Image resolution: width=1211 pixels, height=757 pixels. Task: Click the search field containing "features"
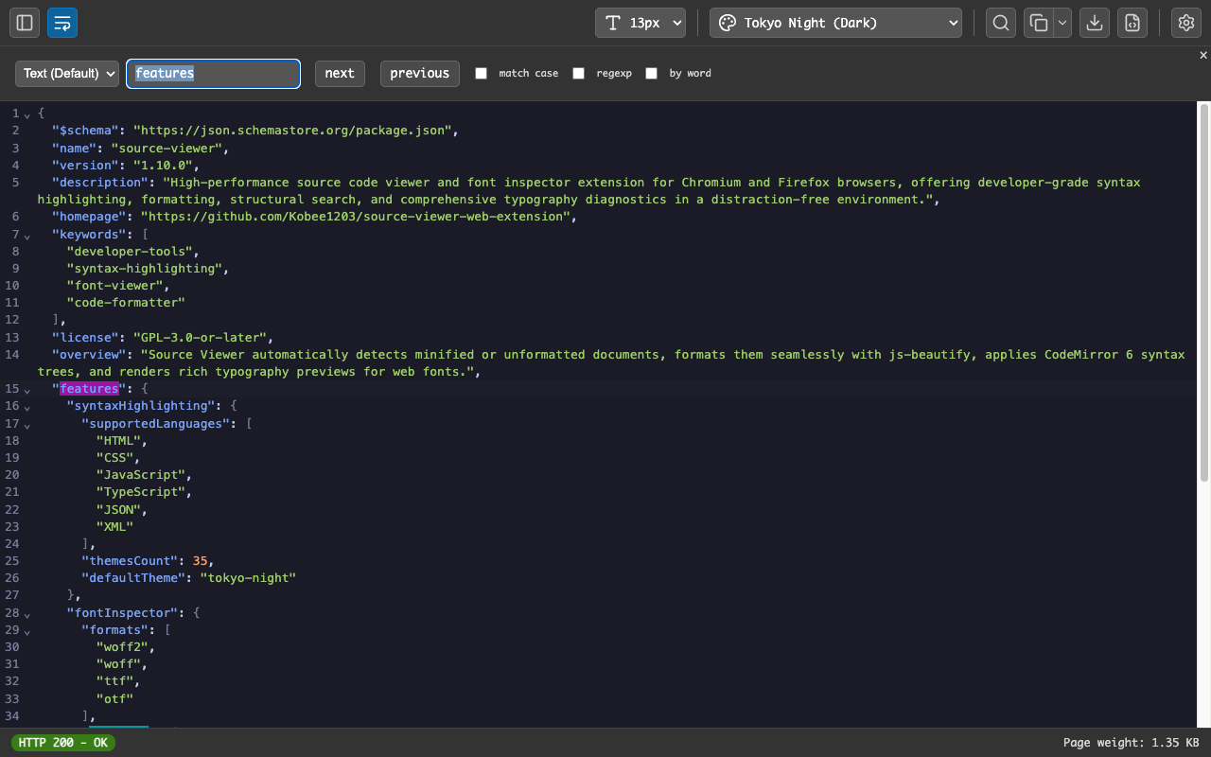[214, 73]
